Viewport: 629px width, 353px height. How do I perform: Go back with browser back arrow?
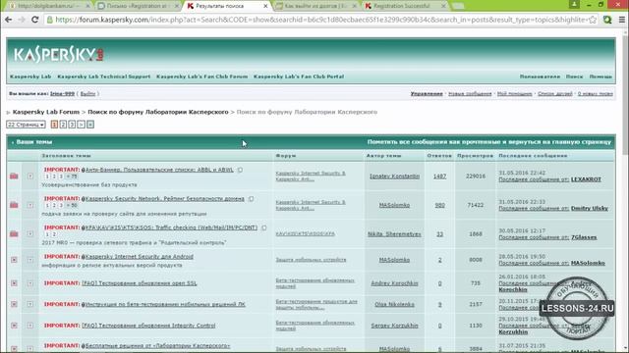pyautogui.click(x=9, y=20)
